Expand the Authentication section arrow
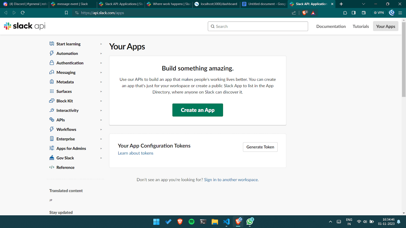406x228 pixels. pyautogui.click(x=101, y=63)
